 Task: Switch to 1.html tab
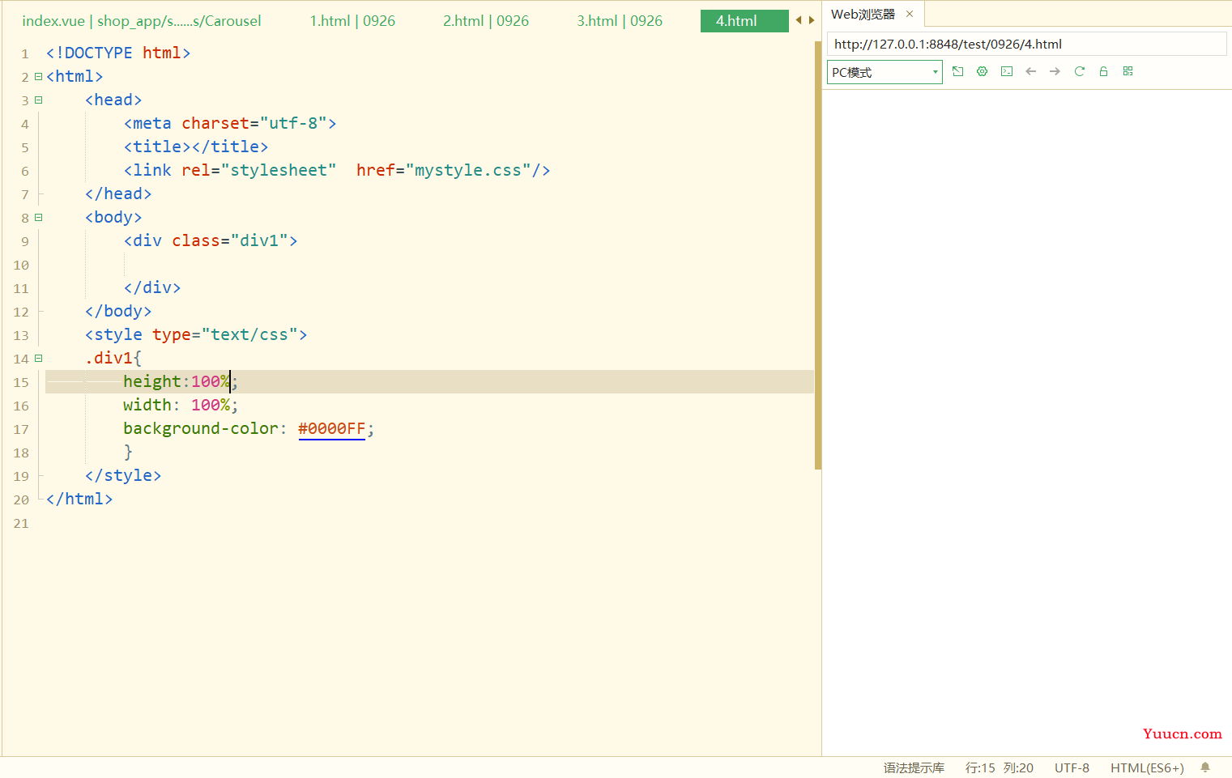point(352,21)
